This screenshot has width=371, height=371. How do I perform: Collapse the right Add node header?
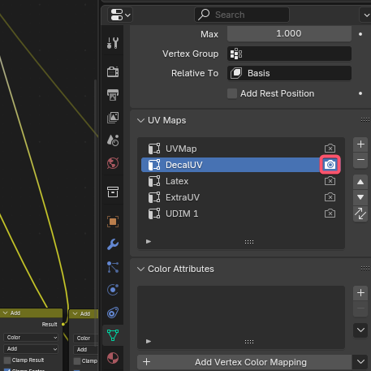[x=75, y=313]
